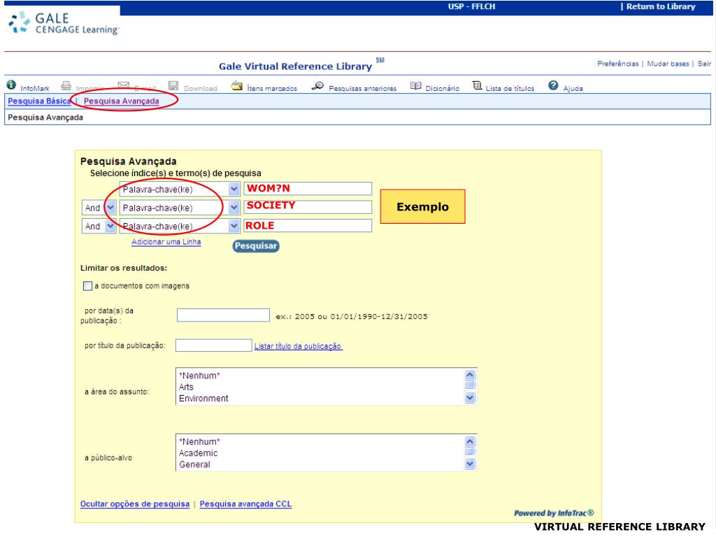Open the Itens marcados folder icon
Screen dimensions: 716x537
236,85
